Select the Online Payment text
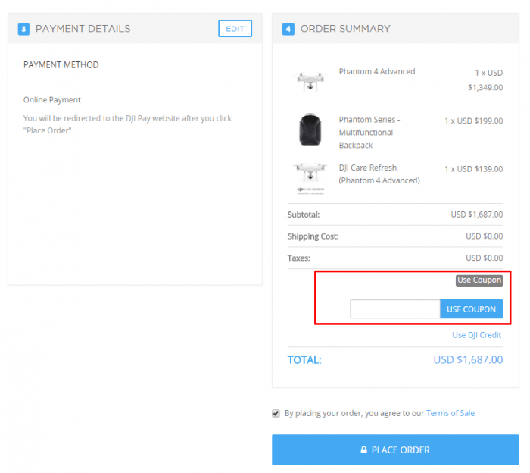 [52, 100]
